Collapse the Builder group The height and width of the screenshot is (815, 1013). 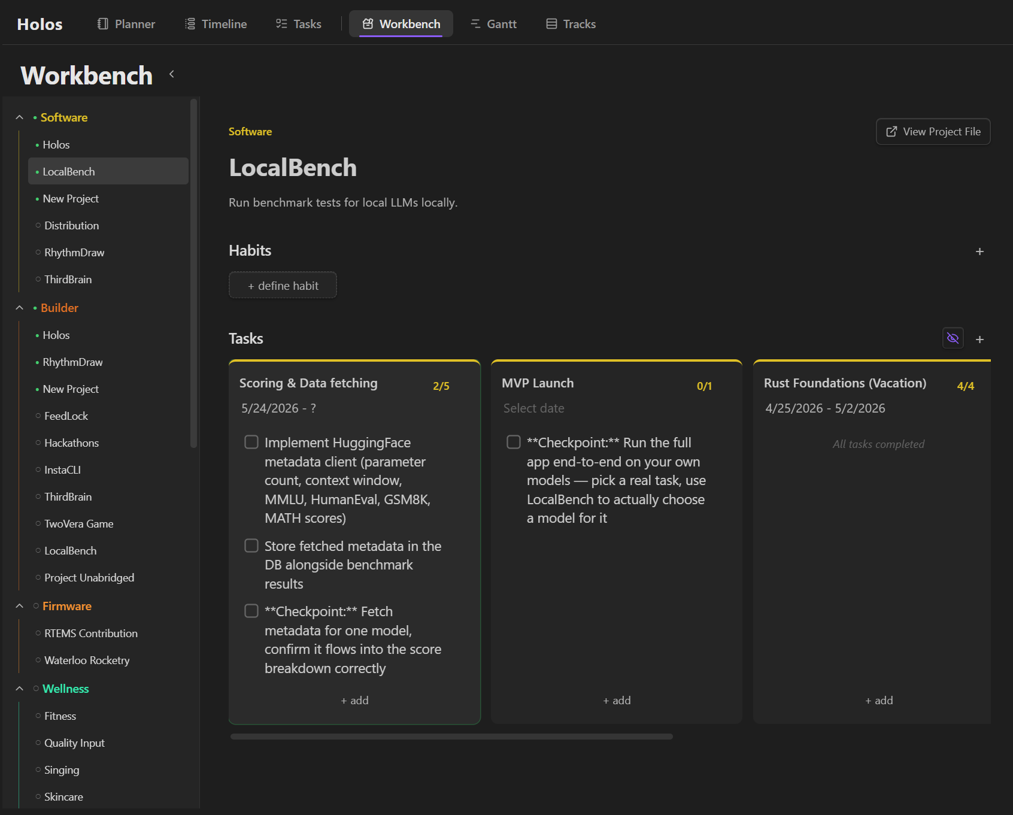19,308
